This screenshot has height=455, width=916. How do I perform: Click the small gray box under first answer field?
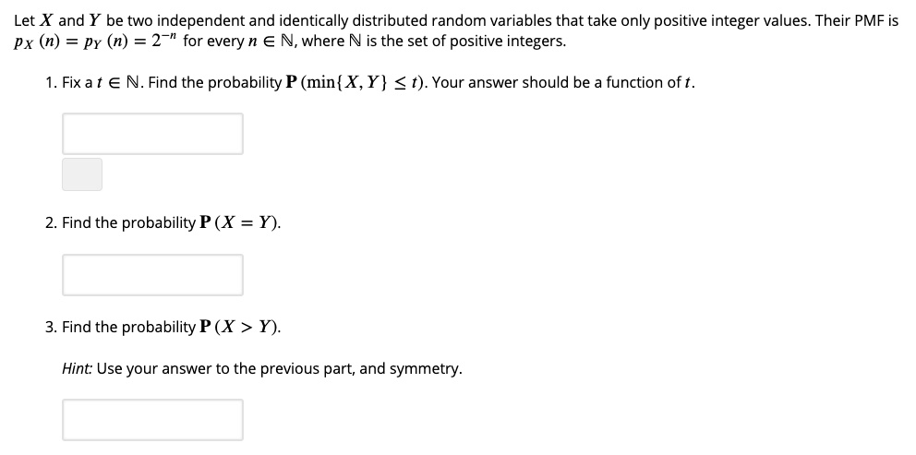[x=82, y=174]
